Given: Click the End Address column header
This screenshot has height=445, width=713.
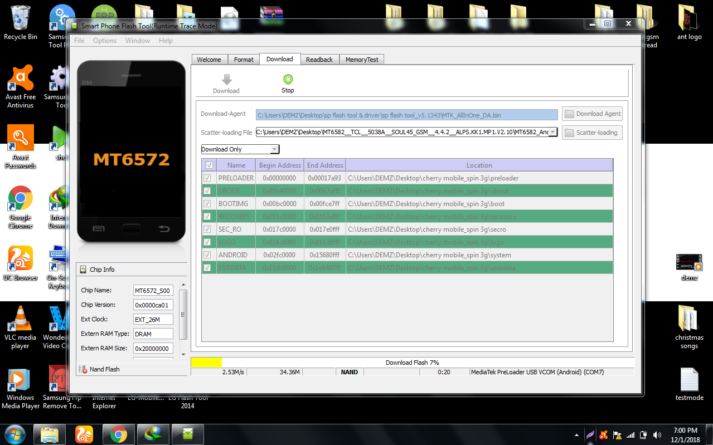Looking at the screenshot, I should (x=325, y=165).
